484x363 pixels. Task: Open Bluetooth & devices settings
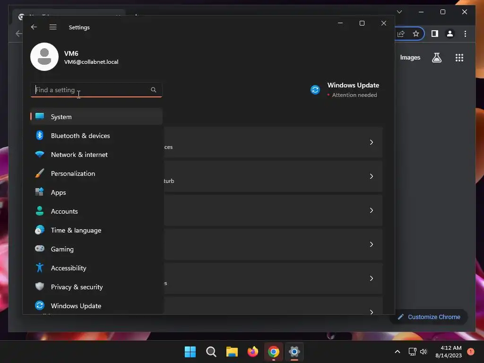[x=96, y=136]
